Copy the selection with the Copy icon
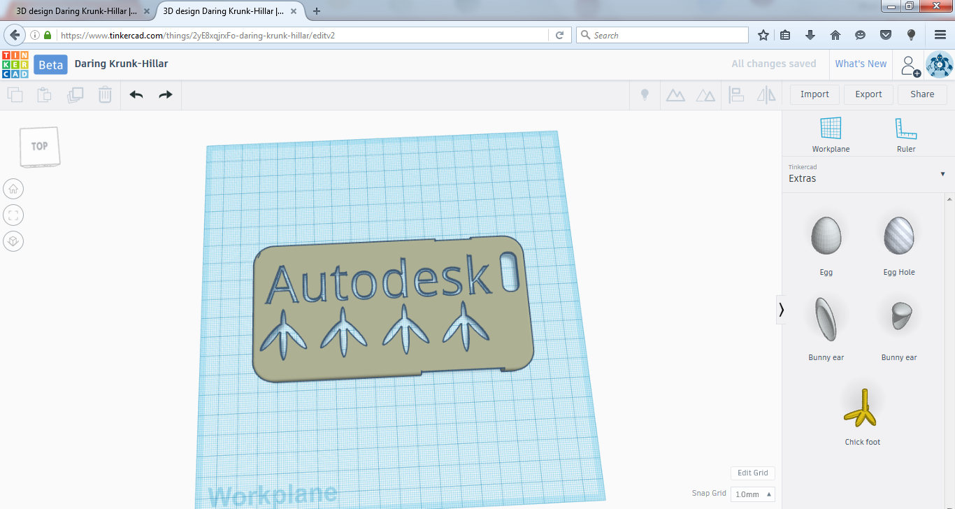This screenshot has width=955, height=509. tap(15, 95)
